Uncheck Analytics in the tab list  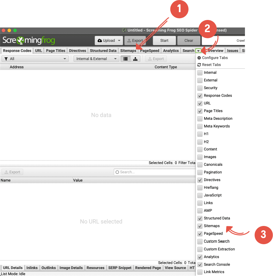200,257
